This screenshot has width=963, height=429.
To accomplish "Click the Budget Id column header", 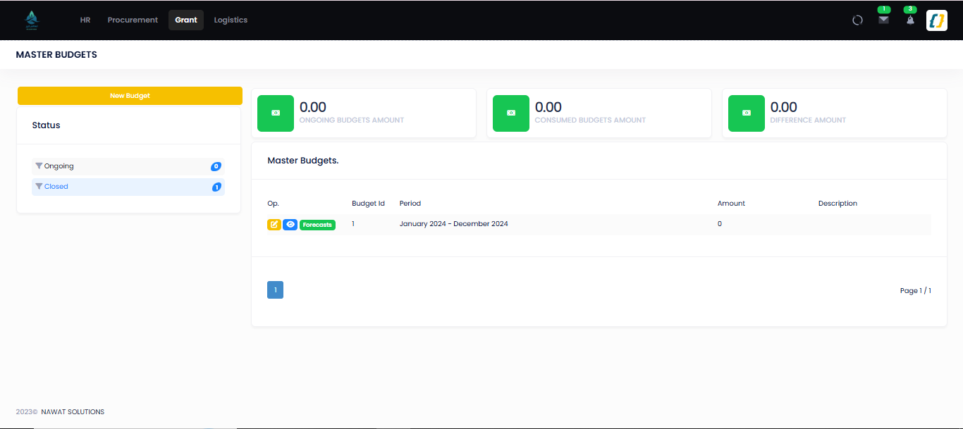I will [x=368, y=204].
